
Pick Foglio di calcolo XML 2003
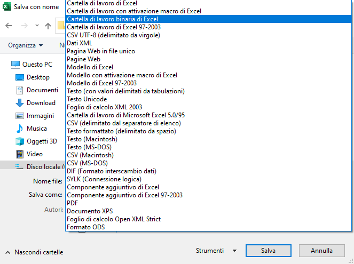click(x=208, y=107)
